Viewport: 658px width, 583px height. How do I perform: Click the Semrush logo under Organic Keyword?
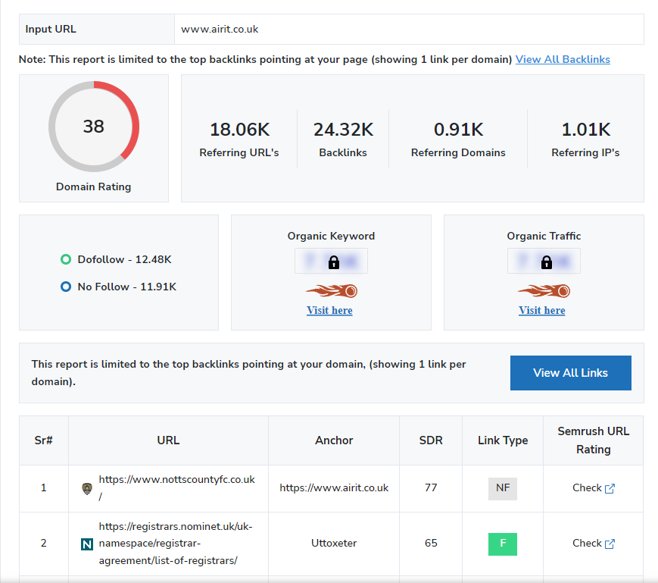(x=331, y=290)
